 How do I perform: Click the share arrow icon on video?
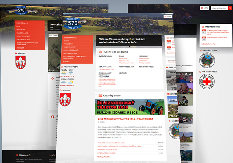[x=190, y=74]
